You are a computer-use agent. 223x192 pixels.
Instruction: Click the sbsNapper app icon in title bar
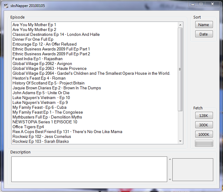coord(6,6)
